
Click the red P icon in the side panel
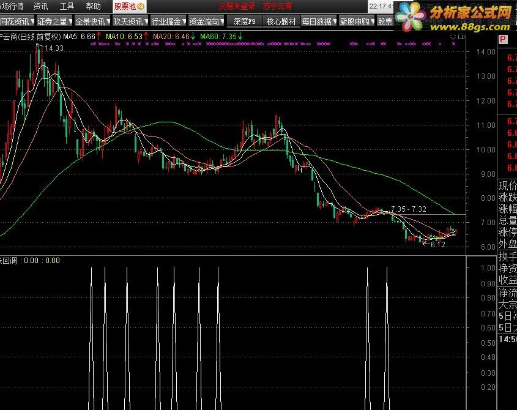point(503,39)
